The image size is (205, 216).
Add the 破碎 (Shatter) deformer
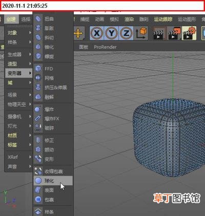pos(53,128)
